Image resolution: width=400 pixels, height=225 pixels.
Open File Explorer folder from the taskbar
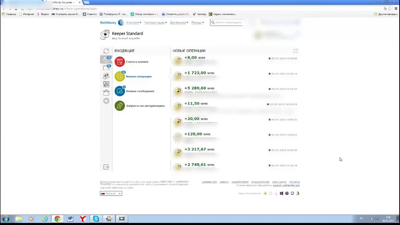(x=19, y=219)
